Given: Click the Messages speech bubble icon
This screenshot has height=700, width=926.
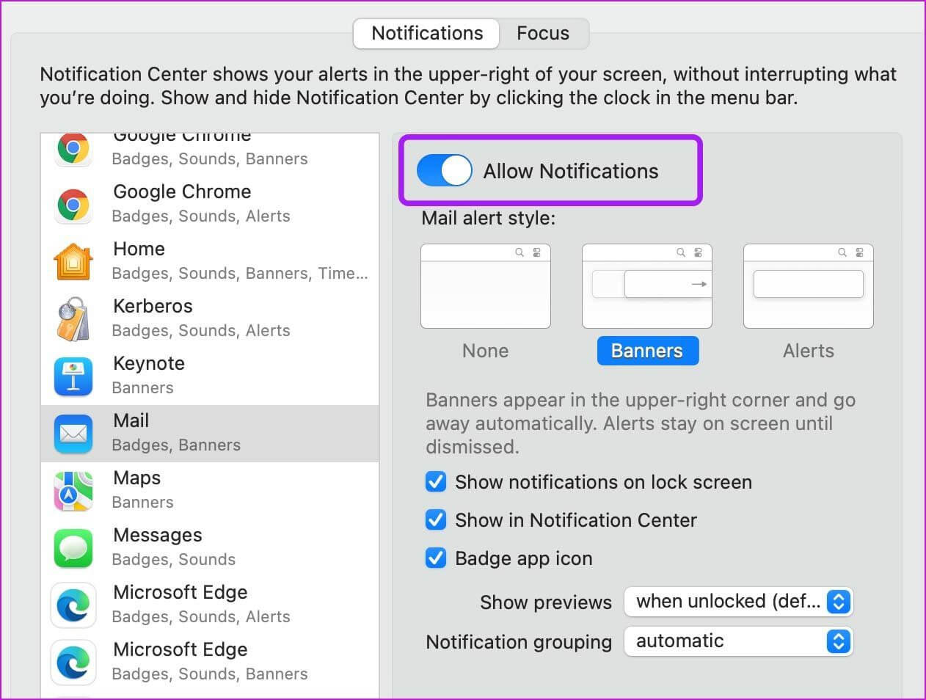Looking at the screenshot, I should (x=73, y=548).
